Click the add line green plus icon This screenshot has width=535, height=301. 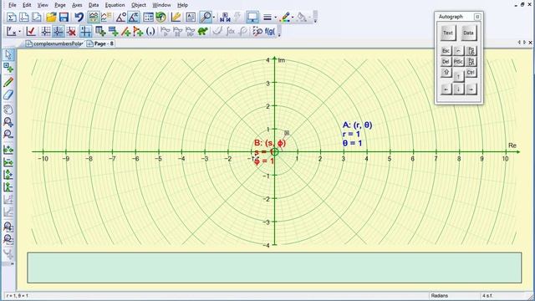125,32
